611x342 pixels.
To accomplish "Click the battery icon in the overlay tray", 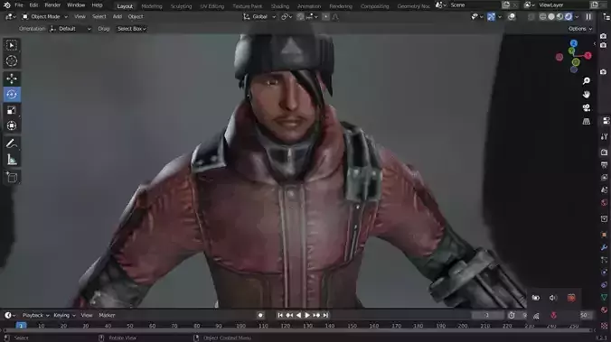I will click(x=536, y=298).
